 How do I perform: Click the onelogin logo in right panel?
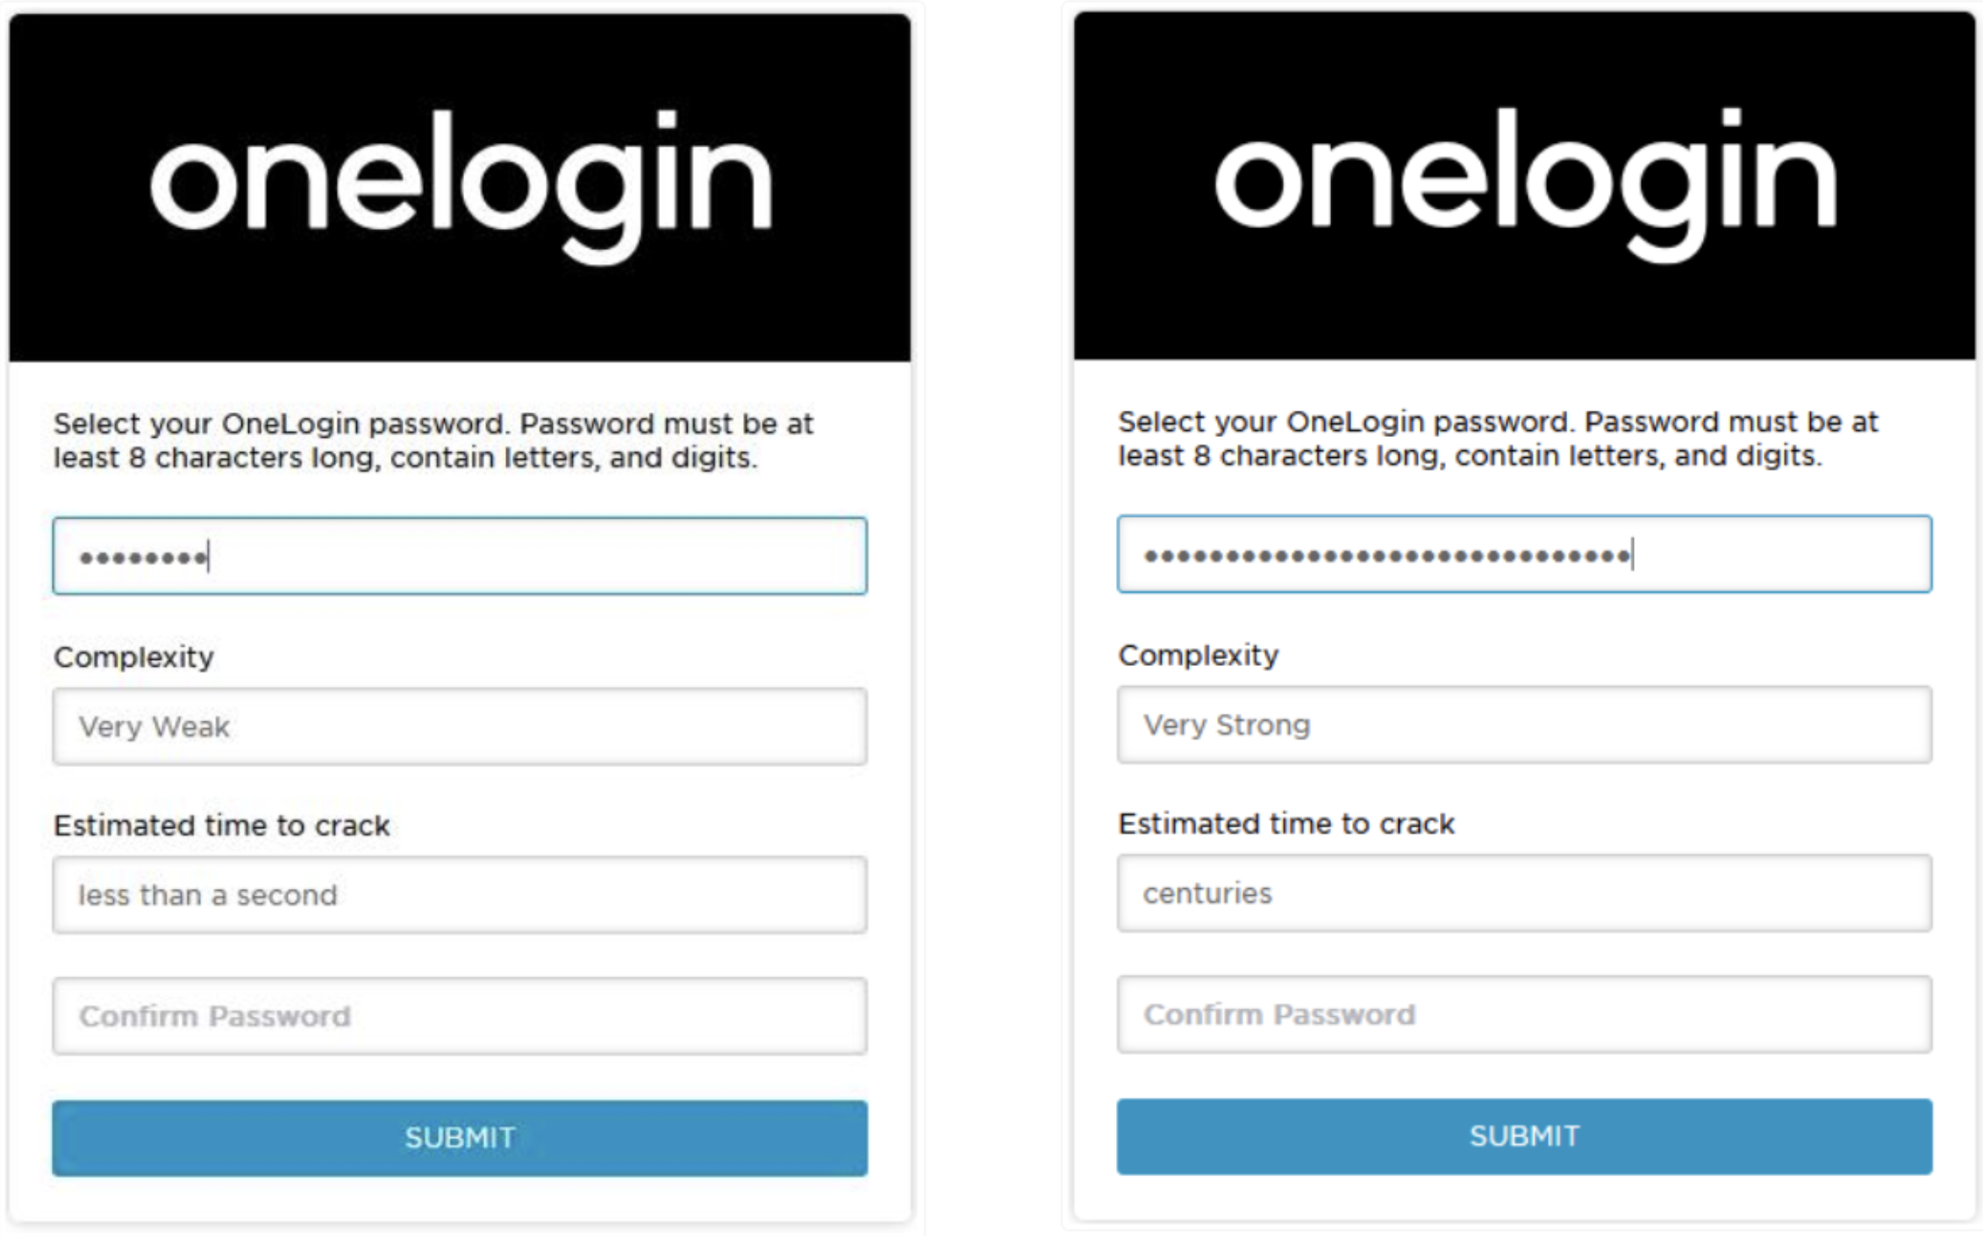[1525, 184]
